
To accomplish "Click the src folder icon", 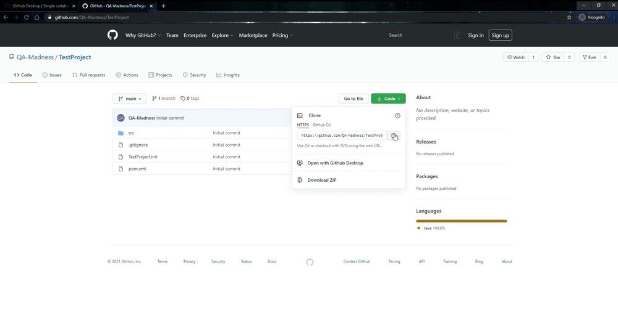I will [x=121, y=133].
